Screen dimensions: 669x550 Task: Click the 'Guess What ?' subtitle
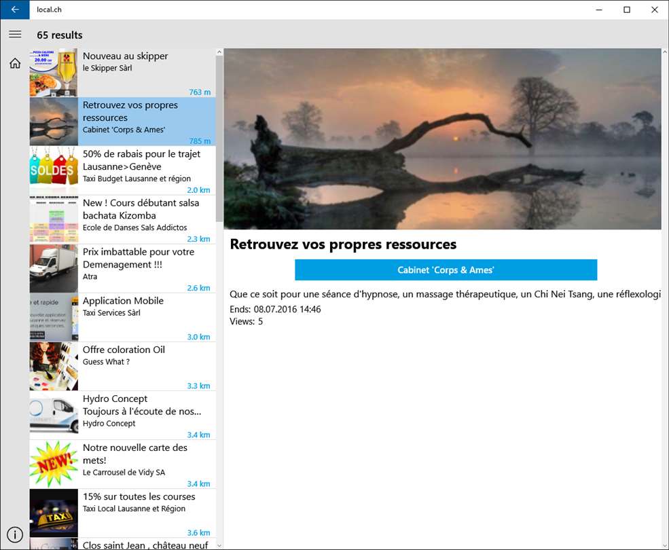[106, 361]
